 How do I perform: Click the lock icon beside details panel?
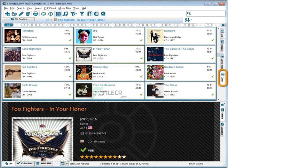tap(223, 104)
